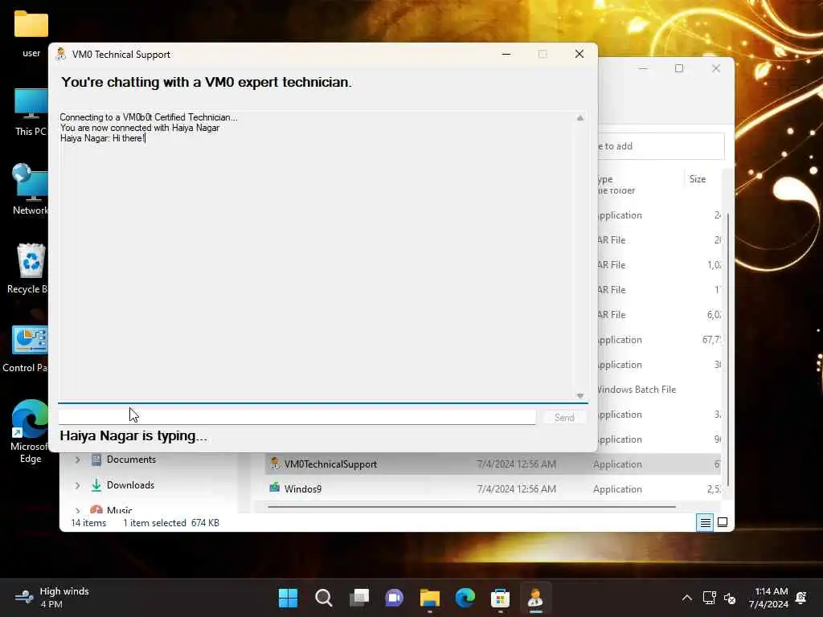
Task: Click the Explorer vertical scrollbar
Action: (727, 350)
